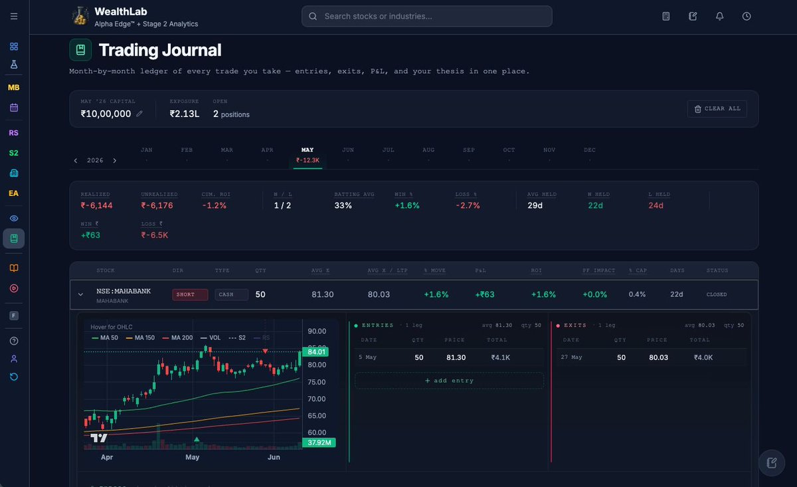797x487 pixels.
Task: Select the SEP month tab
Action: coord(469,155)
